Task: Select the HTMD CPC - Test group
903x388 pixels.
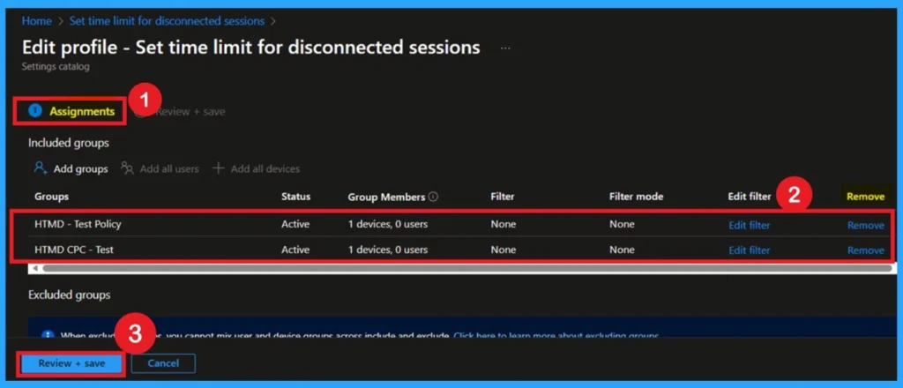Action: (74, 250)
